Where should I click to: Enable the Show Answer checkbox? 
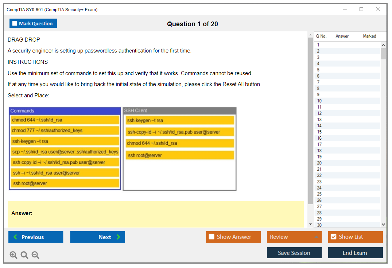tap(211, 237)
